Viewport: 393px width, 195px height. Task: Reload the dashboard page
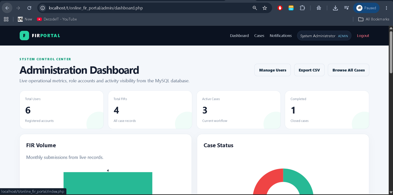click(x=29, y=8)
